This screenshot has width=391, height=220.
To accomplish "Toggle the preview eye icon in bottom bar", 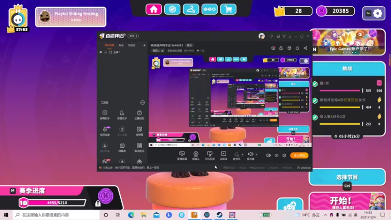I will coord(276,155).
